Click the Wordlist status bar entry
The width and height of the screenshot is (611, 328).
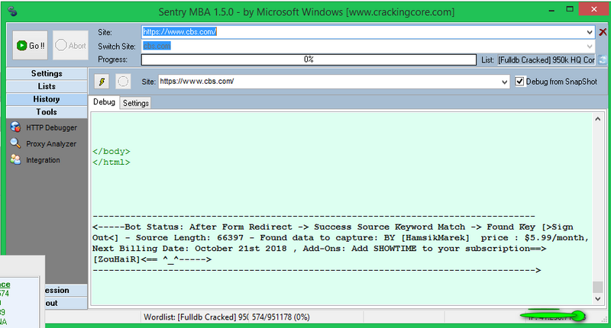tap(196, 317)
